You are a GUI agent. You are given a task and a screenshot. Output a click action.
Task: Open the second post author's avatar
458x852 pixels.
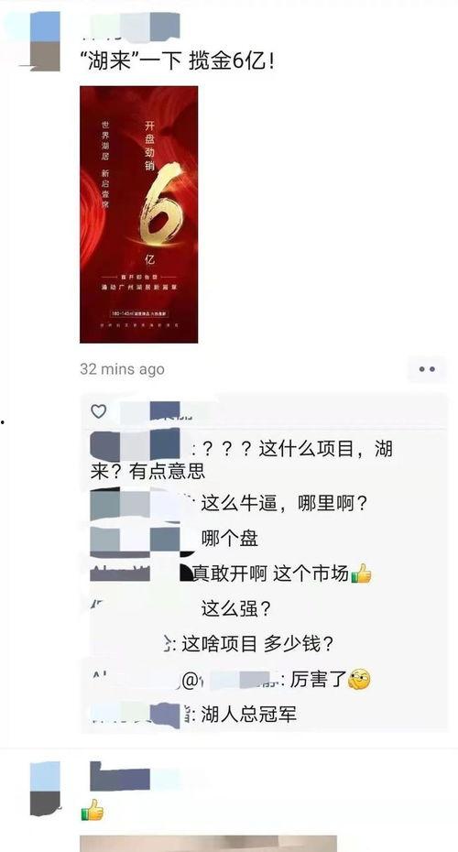(x=45, y=789)
